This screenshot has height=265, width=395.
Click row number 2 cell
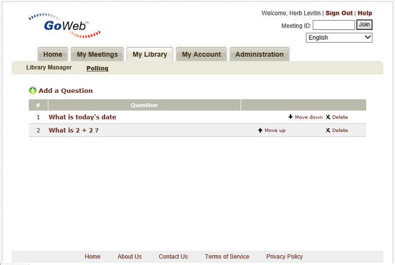click(38, 130)
